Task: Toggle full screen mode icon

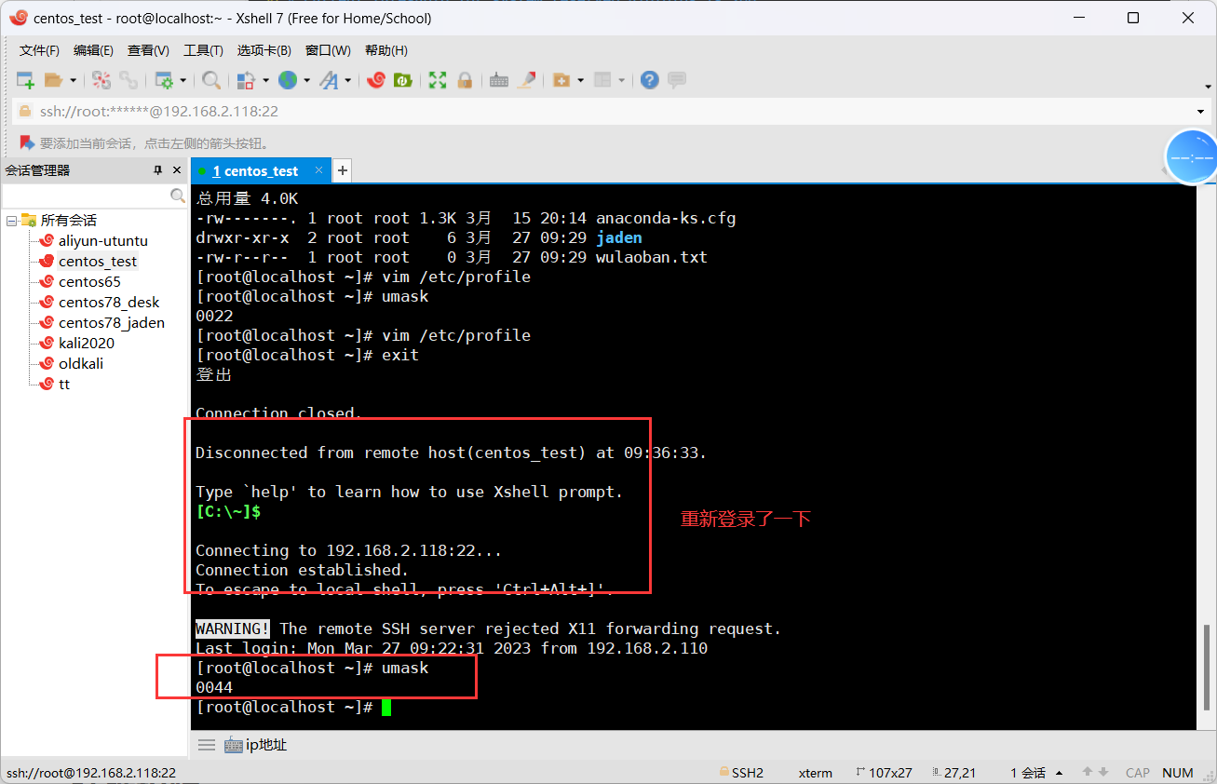Action: coord(438,81)
